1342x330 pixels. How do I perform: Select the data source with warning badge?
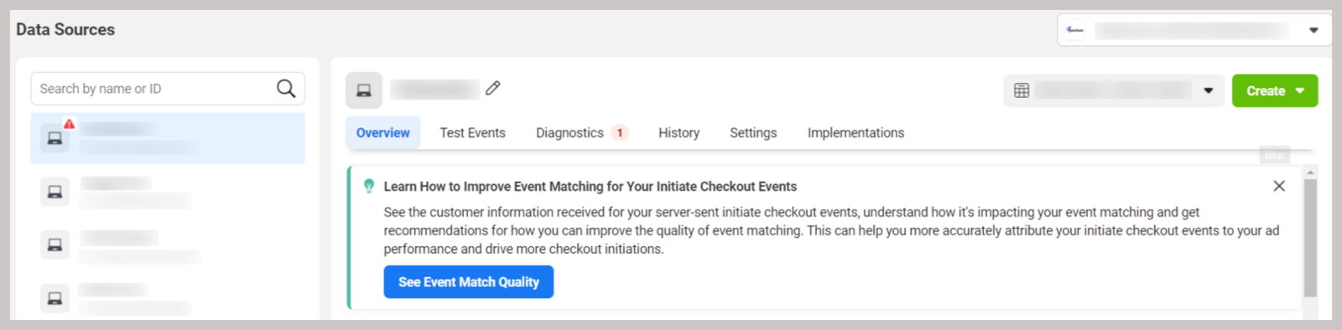pos(168,138)
